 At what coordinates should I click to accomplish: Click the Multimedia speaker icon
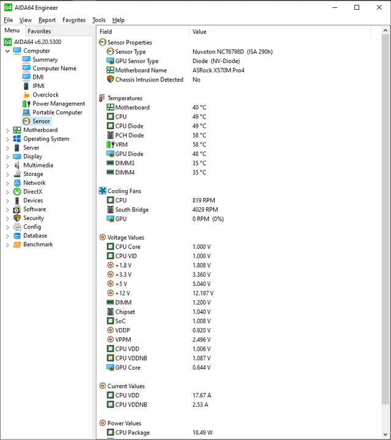point(17,165)
